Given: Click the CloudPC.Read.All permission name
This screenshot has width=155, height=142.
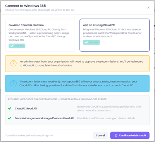Looking at the screenshot, I should pyautogui.click(x=26, y=108).
